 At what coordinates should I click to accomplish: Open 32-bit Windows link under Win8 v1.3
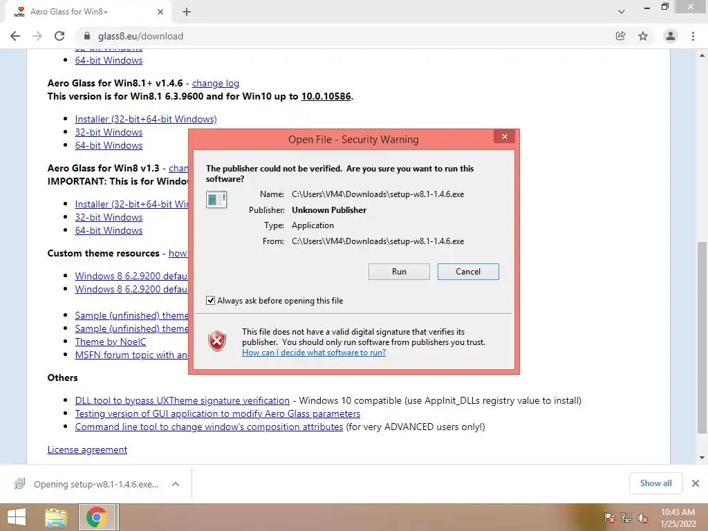[x=109, y=216]
